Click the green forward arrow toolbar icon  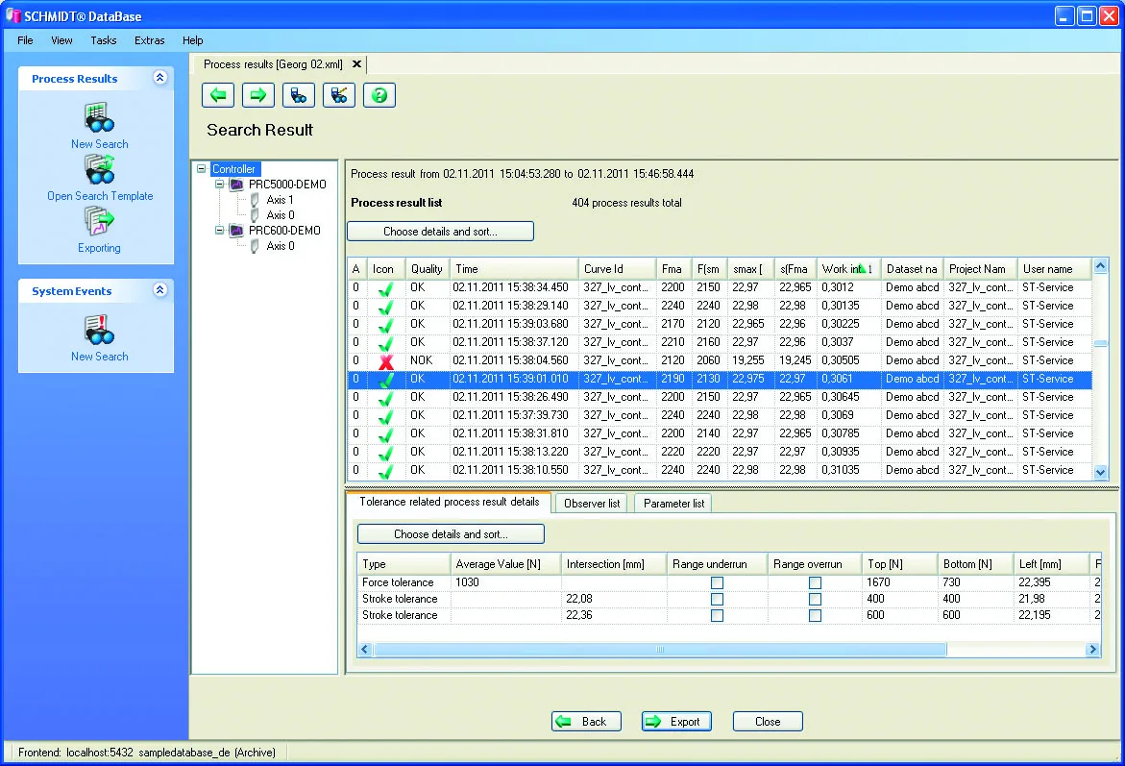258,95
